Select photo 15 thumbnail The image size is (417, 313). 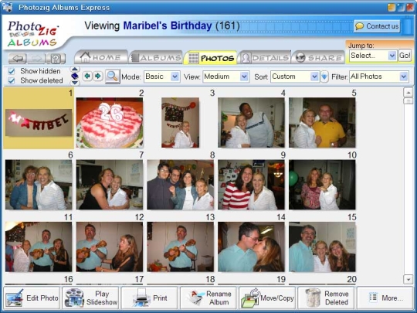(x=322, y=247)
